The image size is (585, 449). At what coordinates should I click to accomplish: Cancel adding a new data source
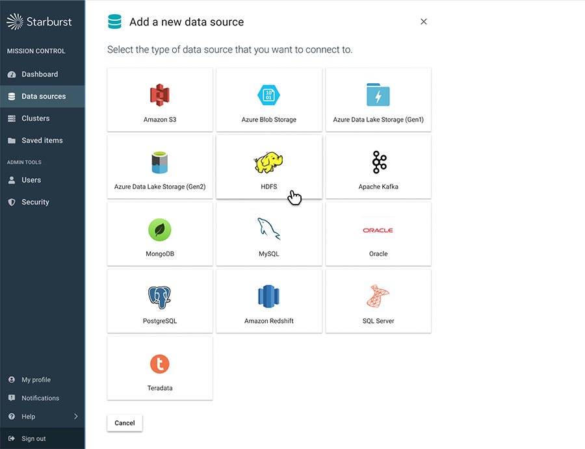point(124,422)
